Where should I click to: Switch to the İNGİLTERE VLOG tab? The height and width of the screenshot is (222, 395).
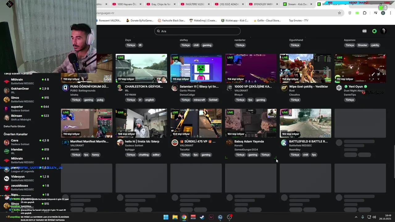195,4
